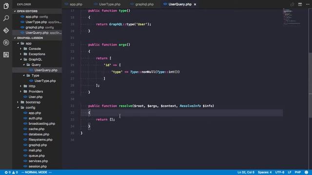Image resolution: width=312 pixels, height=175 pixels.
Task: Open the Debug view icon
Action: [6, 42]
